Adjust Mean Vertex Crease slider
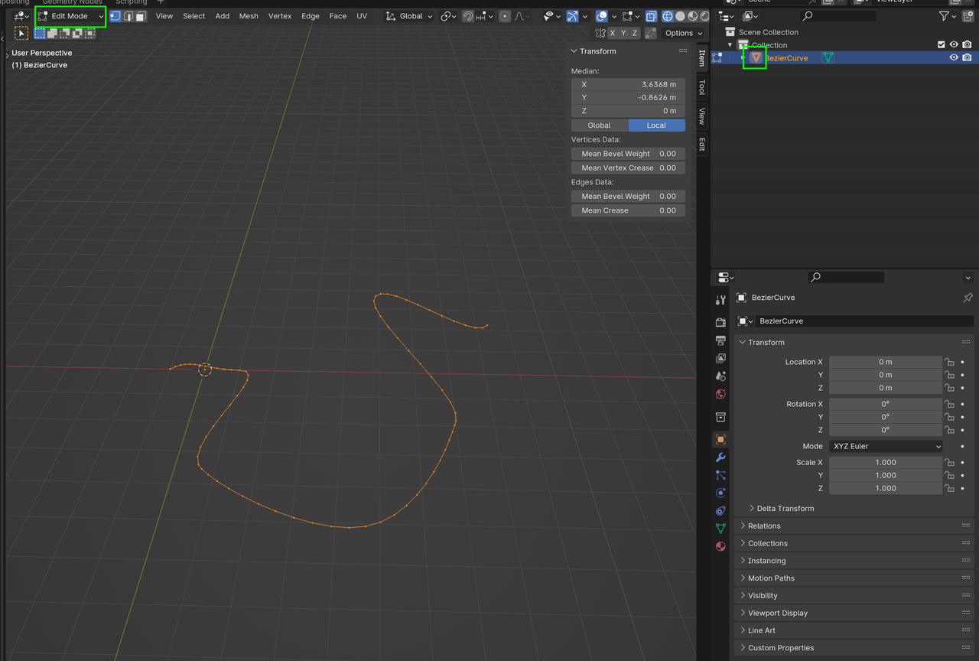979x661 pixels. pyautogui.click(x=628, y=168)
